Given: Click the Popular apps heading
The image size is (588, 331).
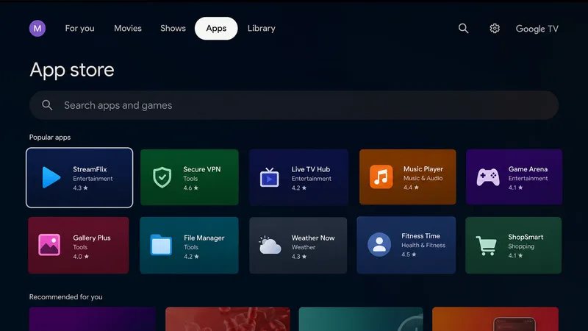Looking at the screenshot, I should point(50,138).
